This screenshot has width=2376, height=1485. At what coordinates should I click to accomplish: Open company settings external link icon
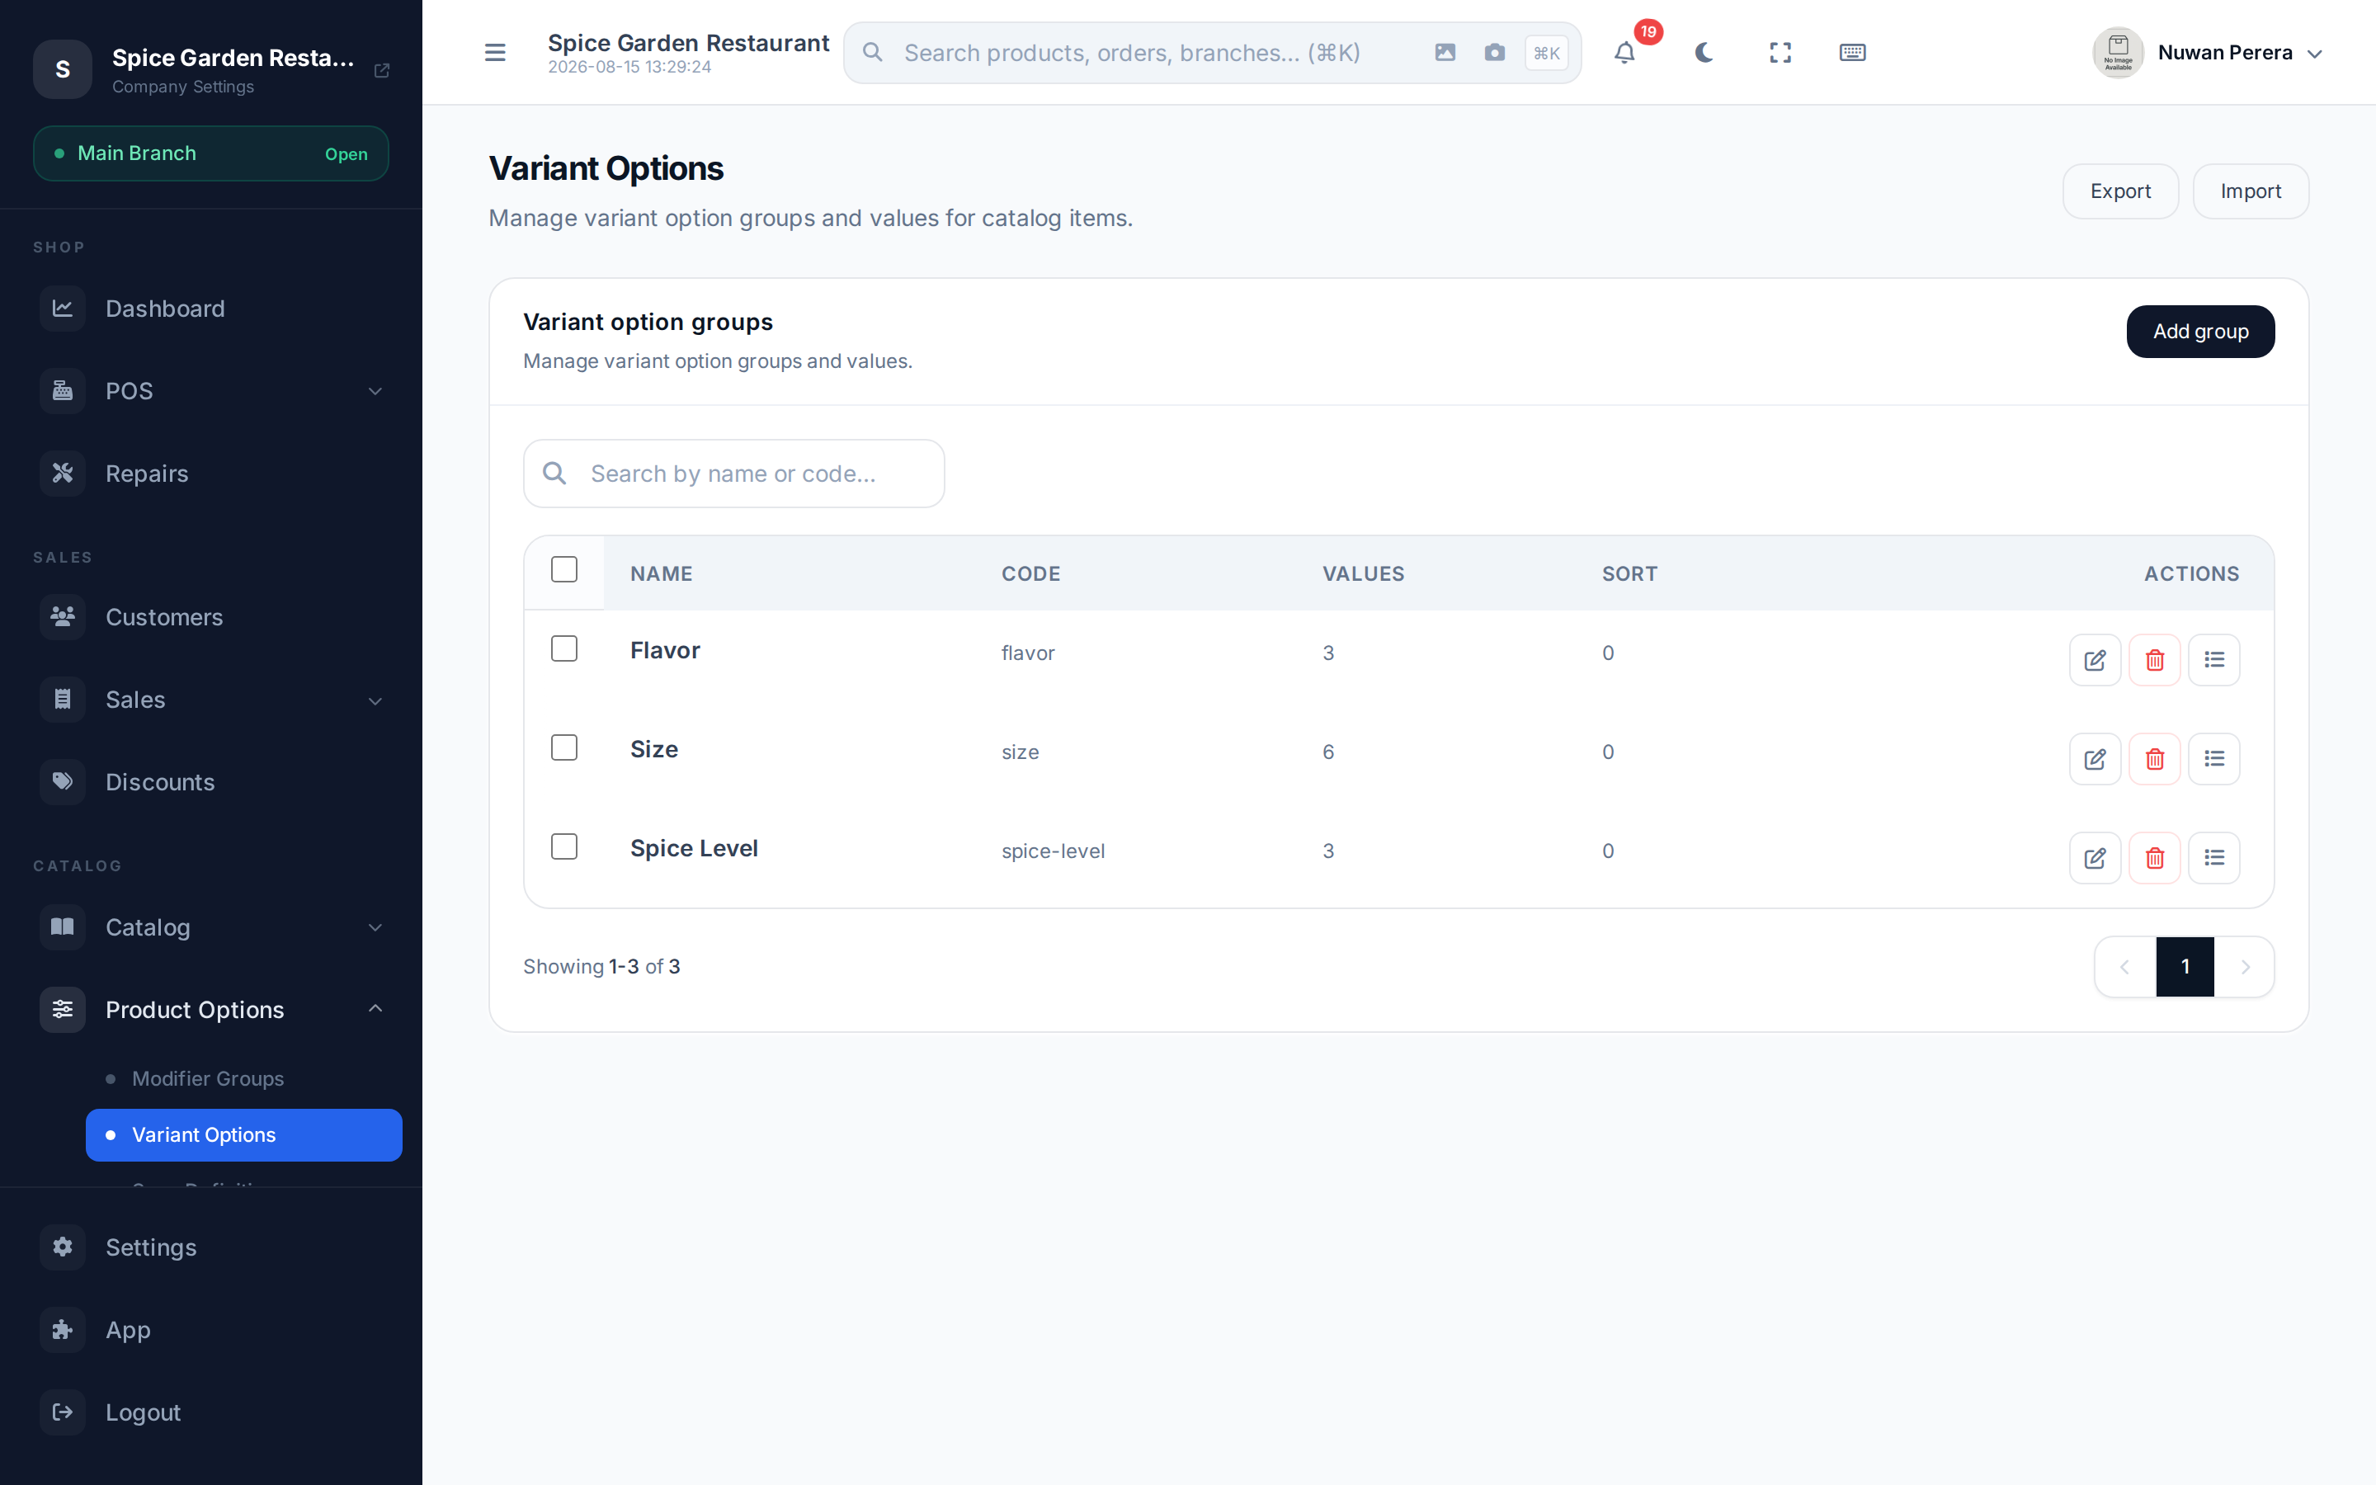coord(382,71)
